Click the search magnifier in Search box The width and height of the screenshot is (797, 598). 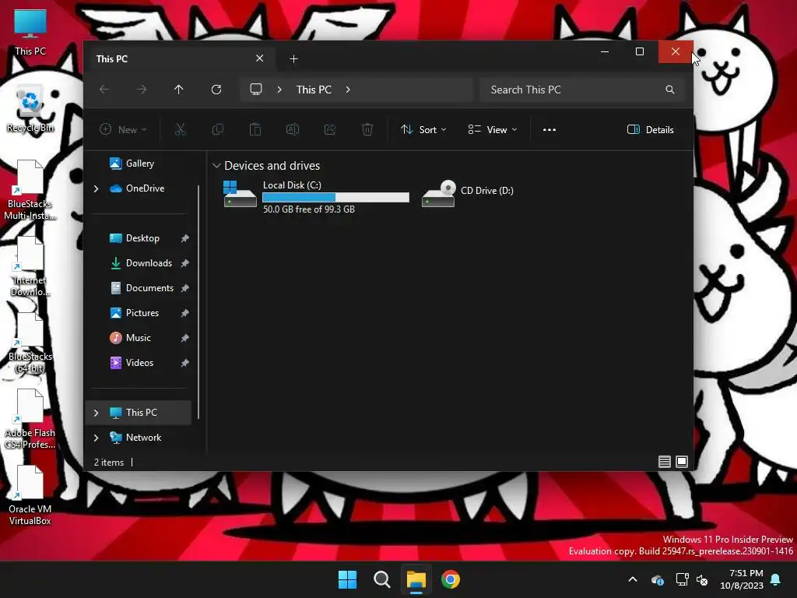click(x=670, y=90)
